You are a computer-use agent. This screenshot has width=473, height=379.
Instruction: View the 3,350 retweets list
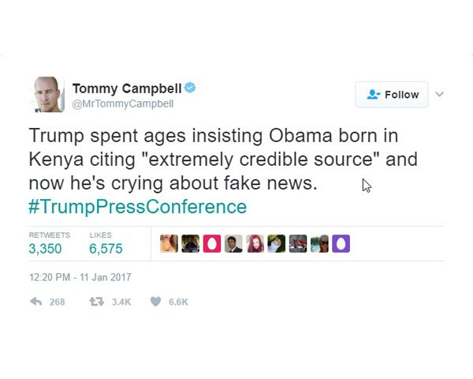click(x=45, y=249)
